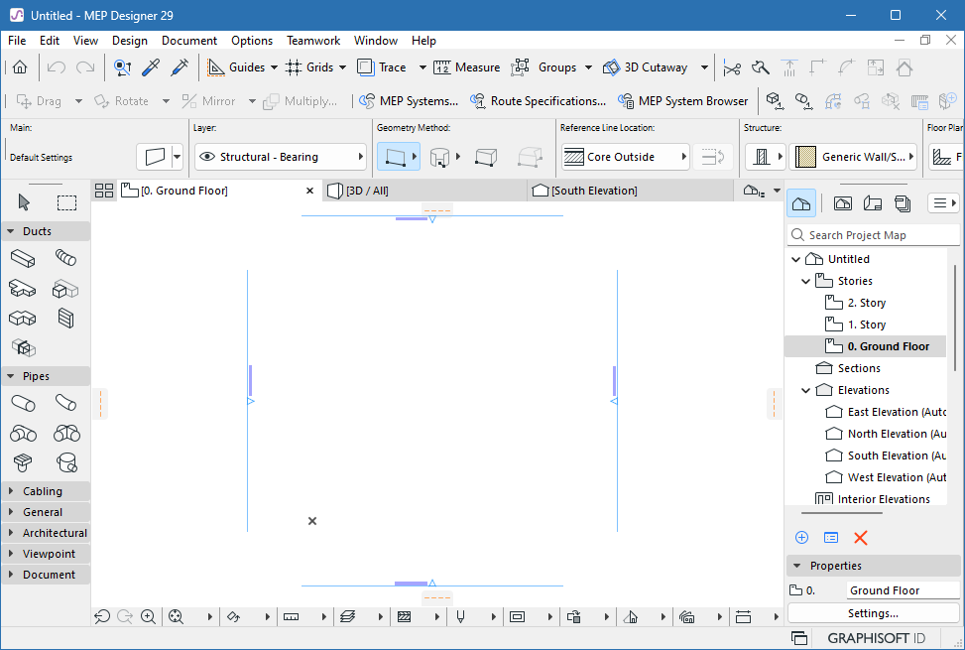Collapse the Elevations tree branch
This screenshot has width=965, height=650.
point(805,389)
